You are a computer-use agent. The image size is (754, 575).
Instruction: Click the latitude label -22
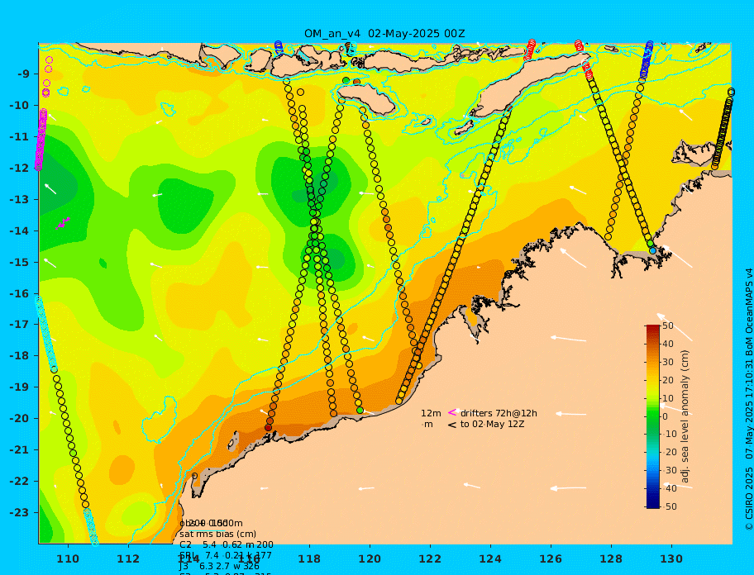pos(21,481)
